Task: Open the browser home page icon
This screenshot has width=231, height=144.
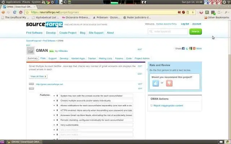Action: [21, 12]
